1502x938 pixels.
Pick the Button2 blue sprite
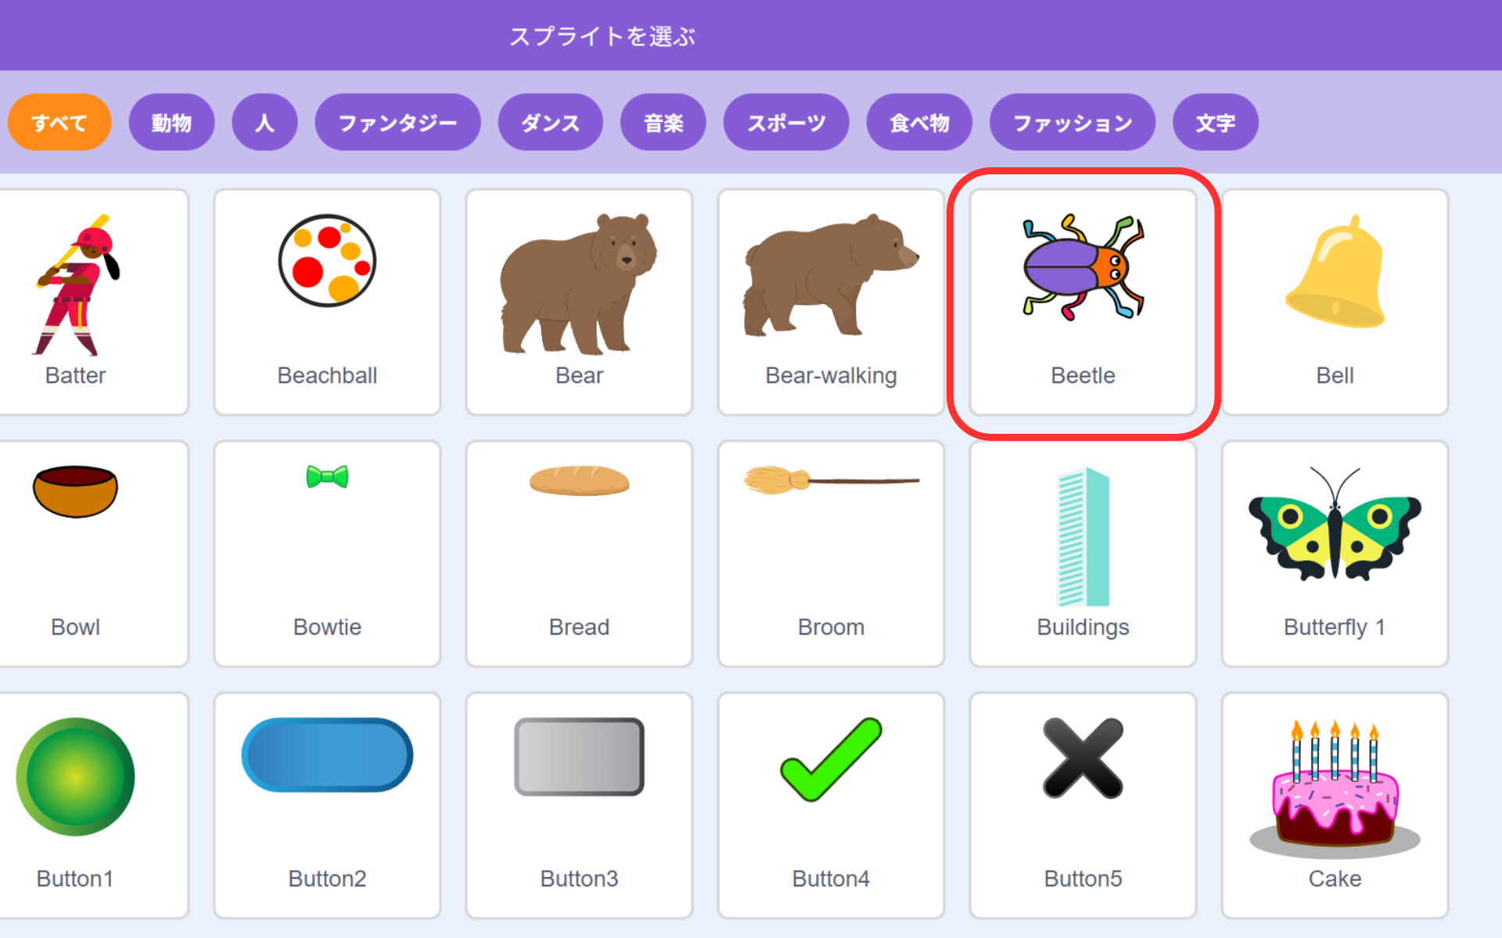(327, 806)
